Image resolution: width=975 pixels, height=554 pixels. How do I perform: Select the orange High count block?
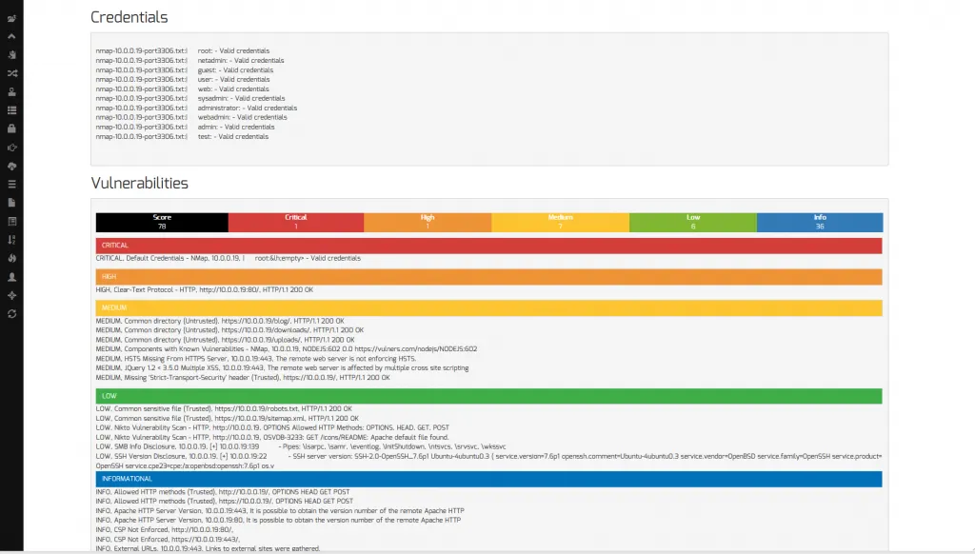tap(428, 222)
